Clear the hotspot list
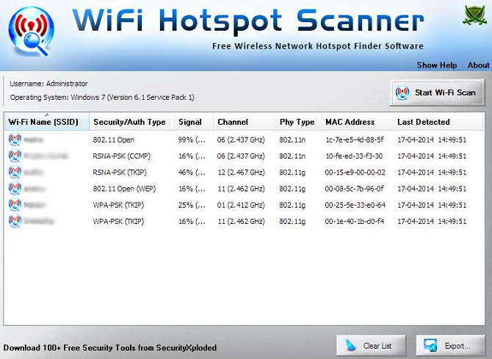 (x=371, y=346)
